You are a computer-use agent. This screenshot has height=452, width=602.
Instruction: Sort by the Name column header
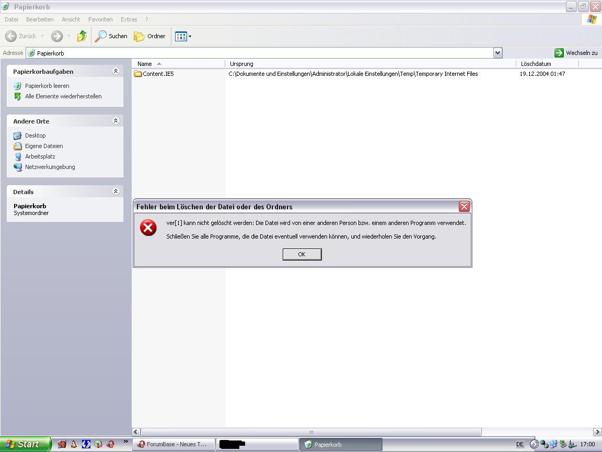(179, 64)
